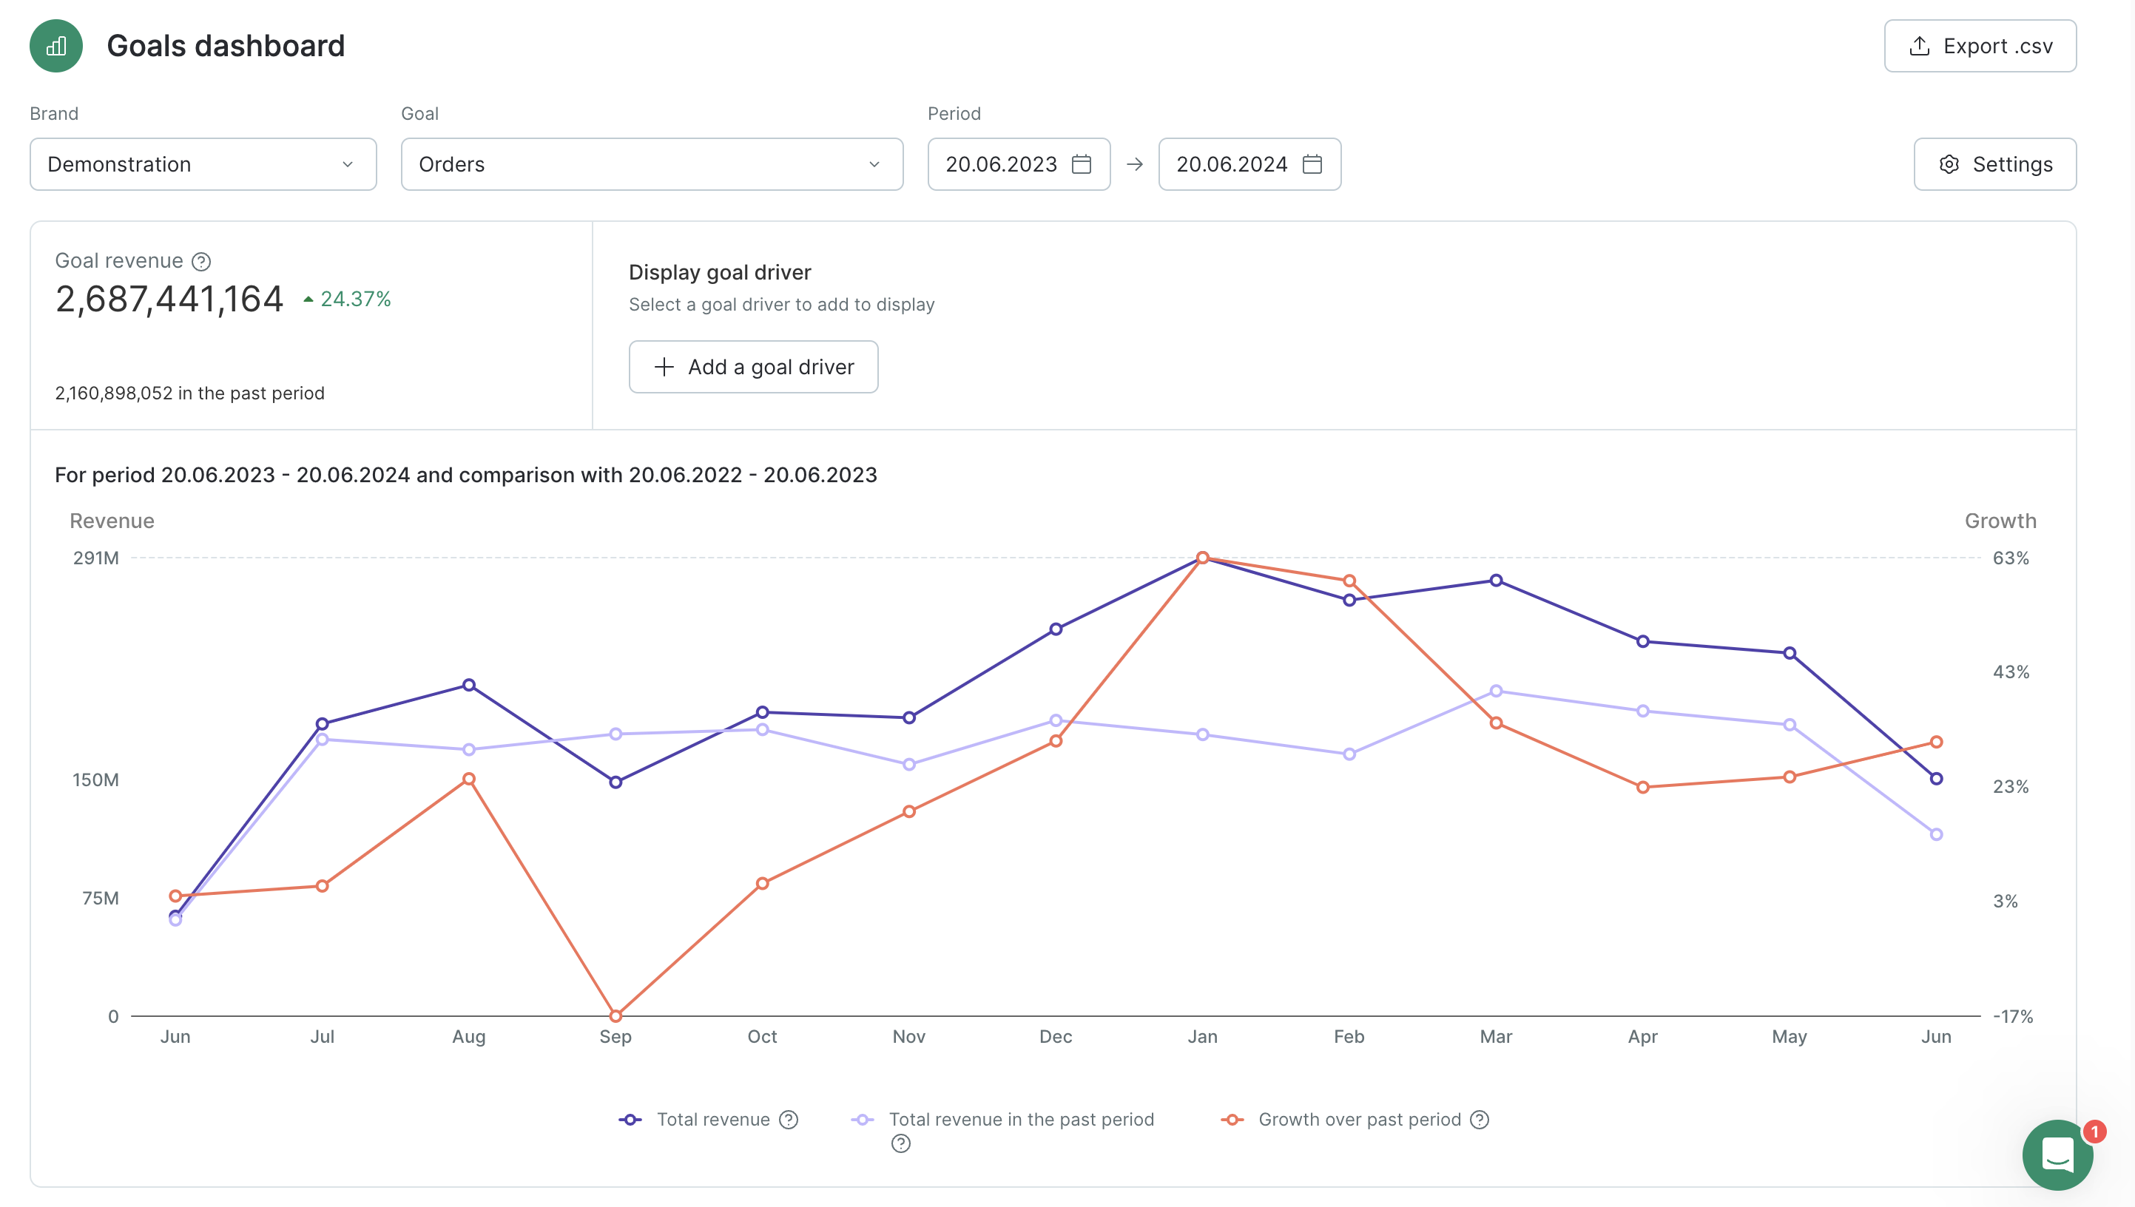Click the 2,160,898,052 in the past period text

point(190,393)
